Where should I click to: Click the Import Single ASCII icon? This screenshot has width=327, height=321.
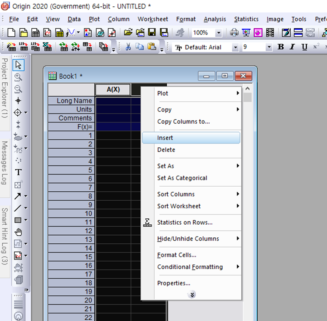click(x=23, y=47)
